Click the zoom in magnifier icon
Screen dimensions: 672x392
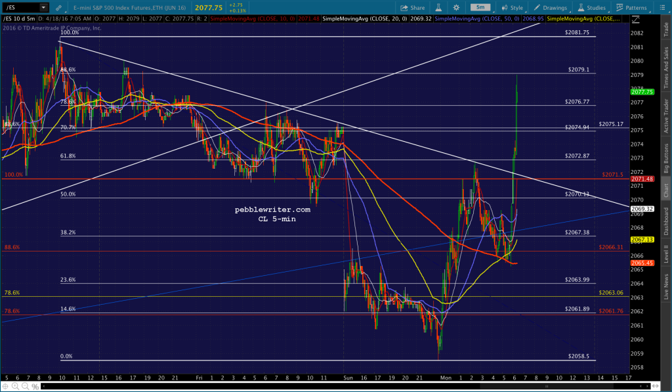coord(15,387)
